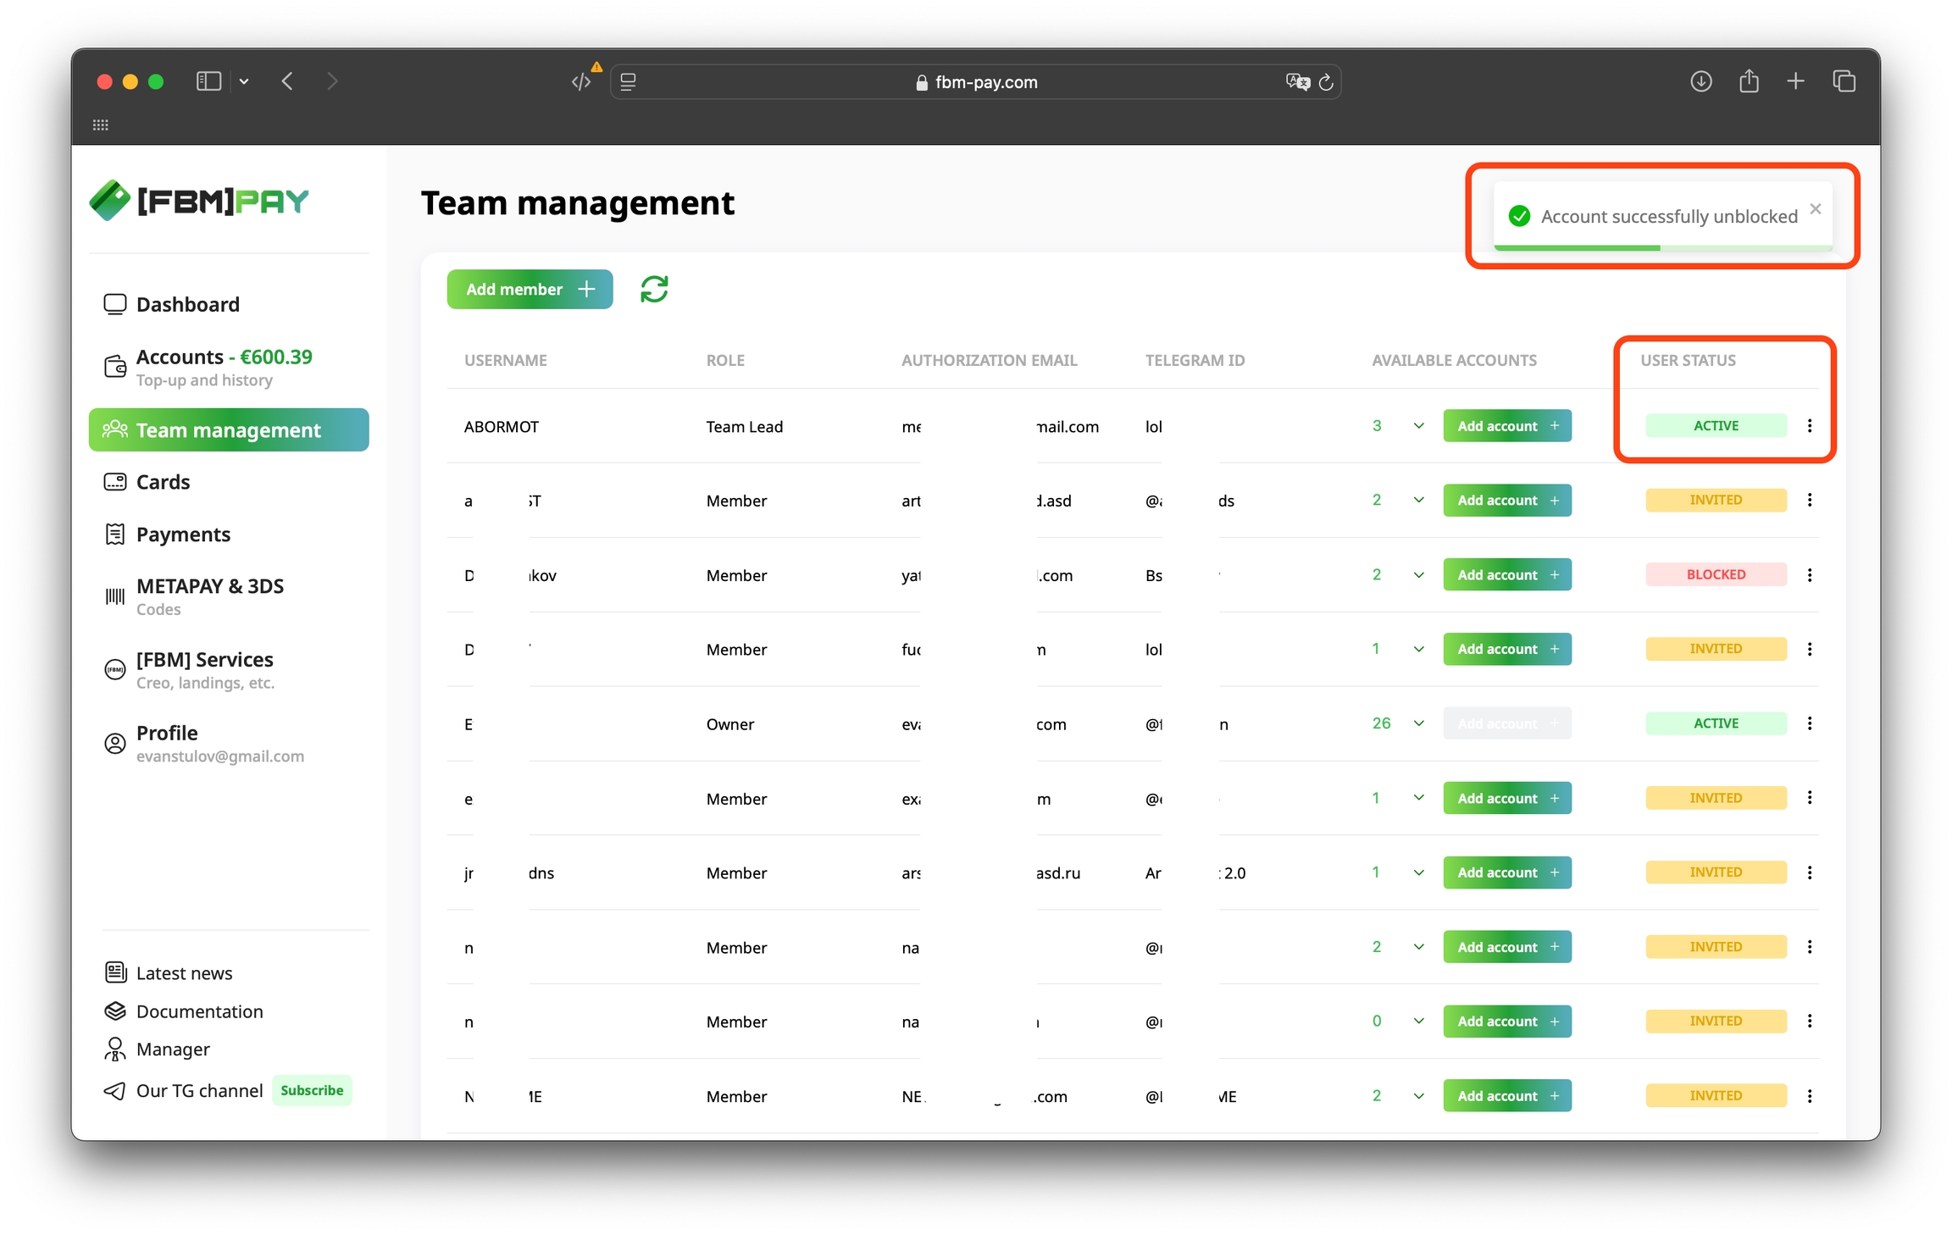Open Safari downloads icon

pos(1700,81)
